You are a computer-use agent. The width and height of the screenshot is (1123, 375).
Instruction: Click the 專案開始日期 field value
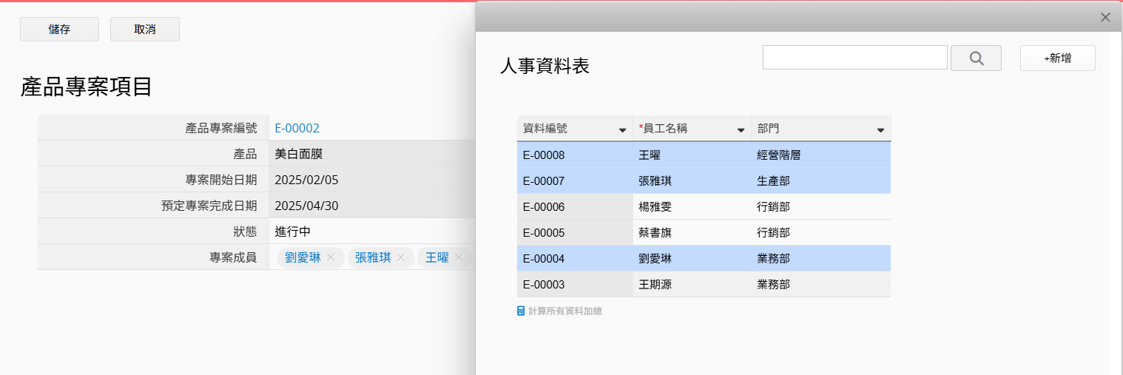(306, 180)
